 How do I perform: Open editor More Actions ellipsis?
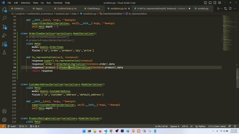click(235, 9)
